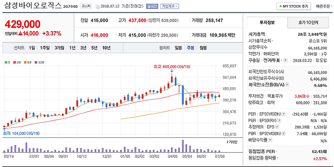Viewport: 334px width, 167px height.
Task: Select 1주일 line chart period
Action: click(x=45, y=48)
